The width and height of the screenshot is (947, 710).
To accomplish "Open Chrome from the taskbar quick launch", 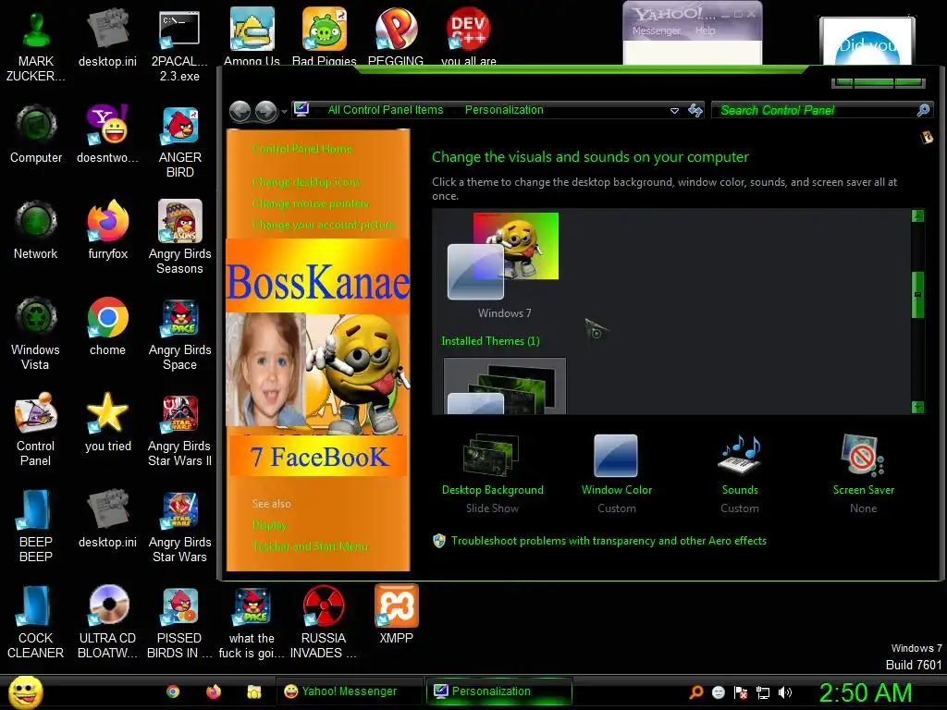I will pyautogui.click(x=173, y=692).
